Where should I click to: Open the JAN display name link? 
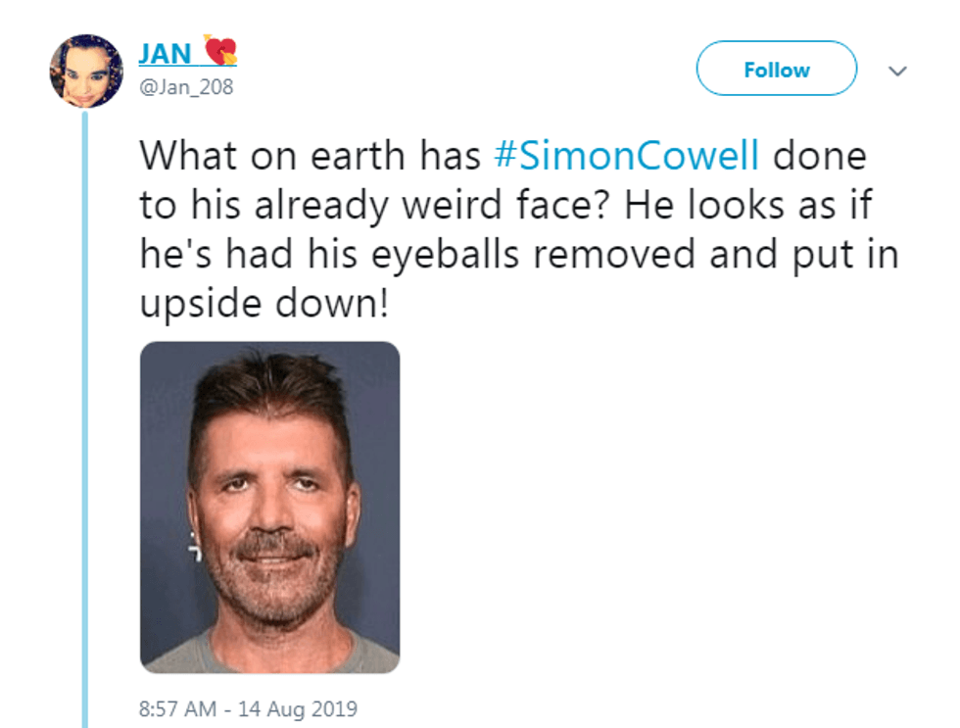coord(165,53)
